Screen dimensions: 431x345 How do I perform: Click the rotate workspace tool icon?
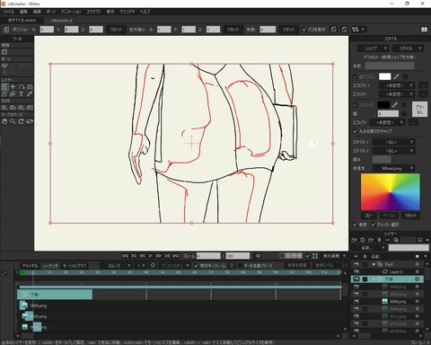[21, 121]
